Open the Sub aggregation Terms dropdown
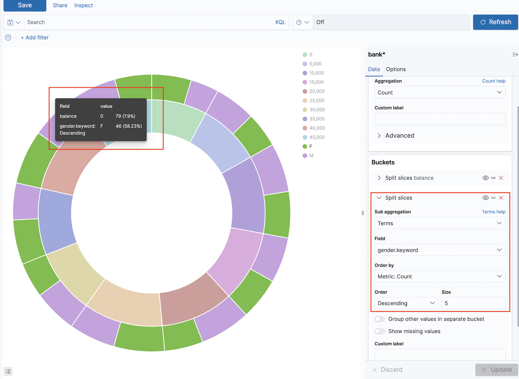The image size is (519, 379). pos(440,223)
